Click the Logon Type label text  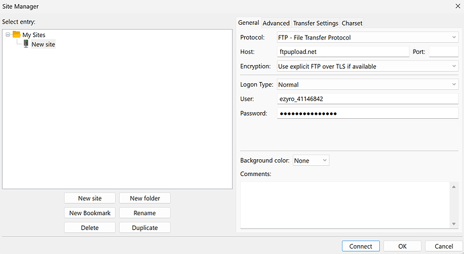(x=257, y=85)
